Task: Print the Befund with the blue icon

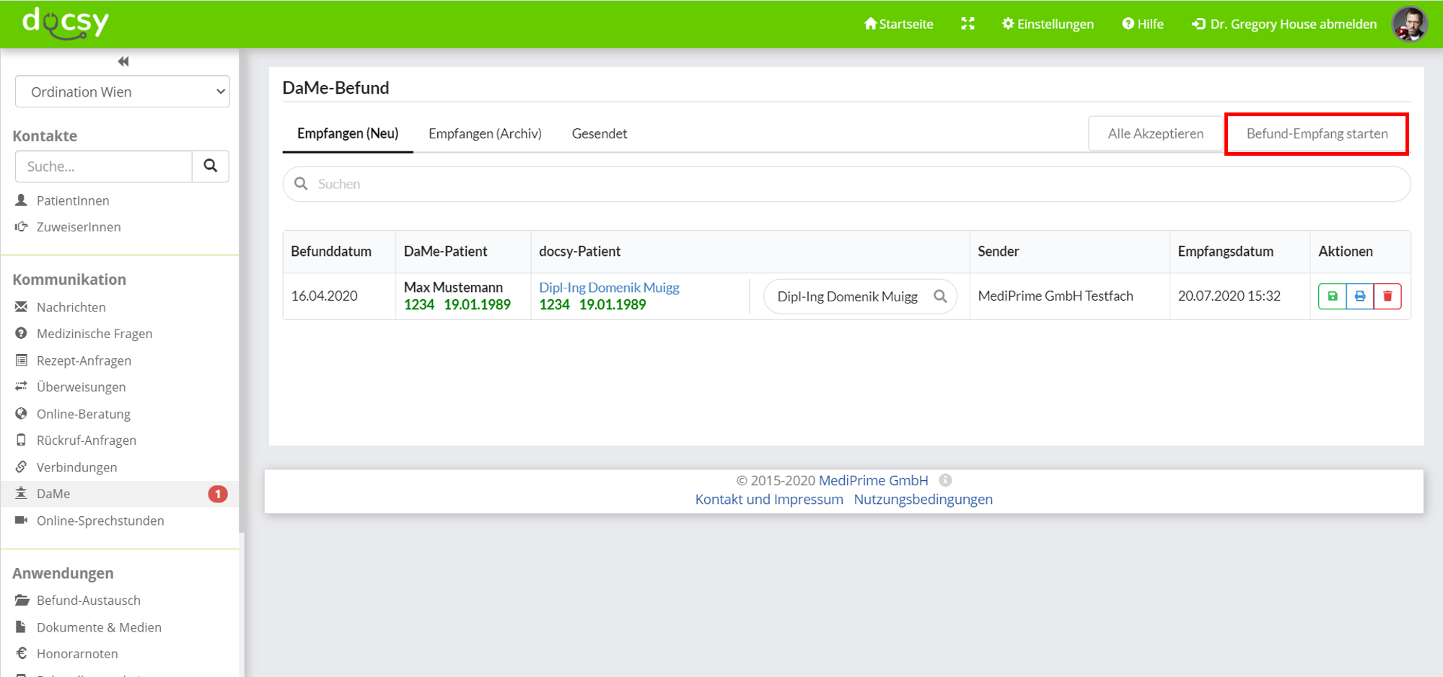Action: coord(1359,296)
